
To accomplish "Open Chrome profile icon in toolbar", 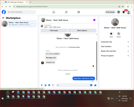I will pyautogui.click(x=128, y=7).
